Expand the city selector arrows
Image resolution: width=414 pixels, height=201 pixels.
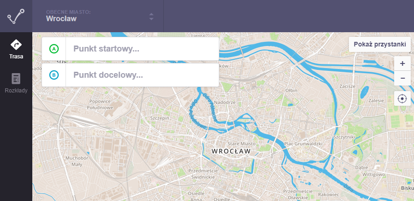(x=151, y=16)
